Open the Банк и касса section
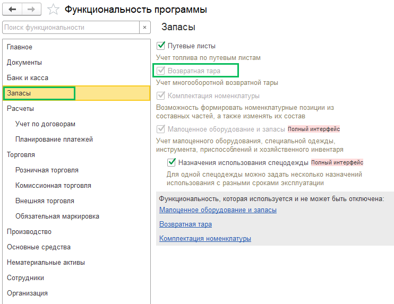 [76, 77]
